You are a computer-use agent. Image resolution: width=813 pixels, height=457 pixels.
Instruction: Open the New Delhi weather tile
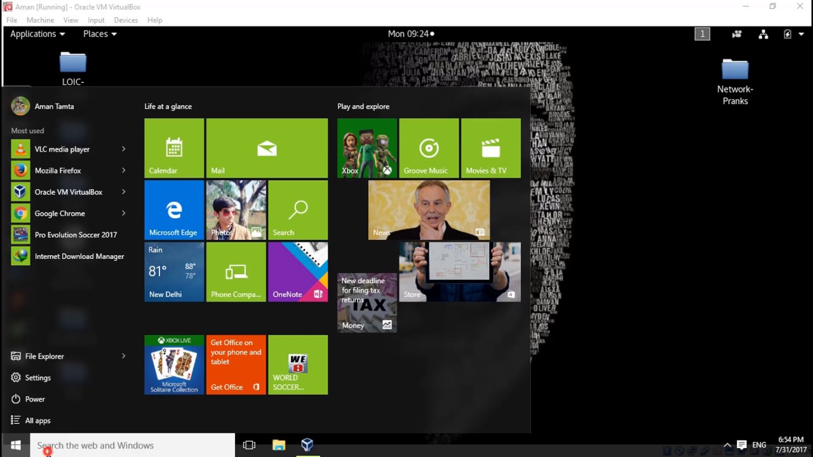[x=174, y=272]
